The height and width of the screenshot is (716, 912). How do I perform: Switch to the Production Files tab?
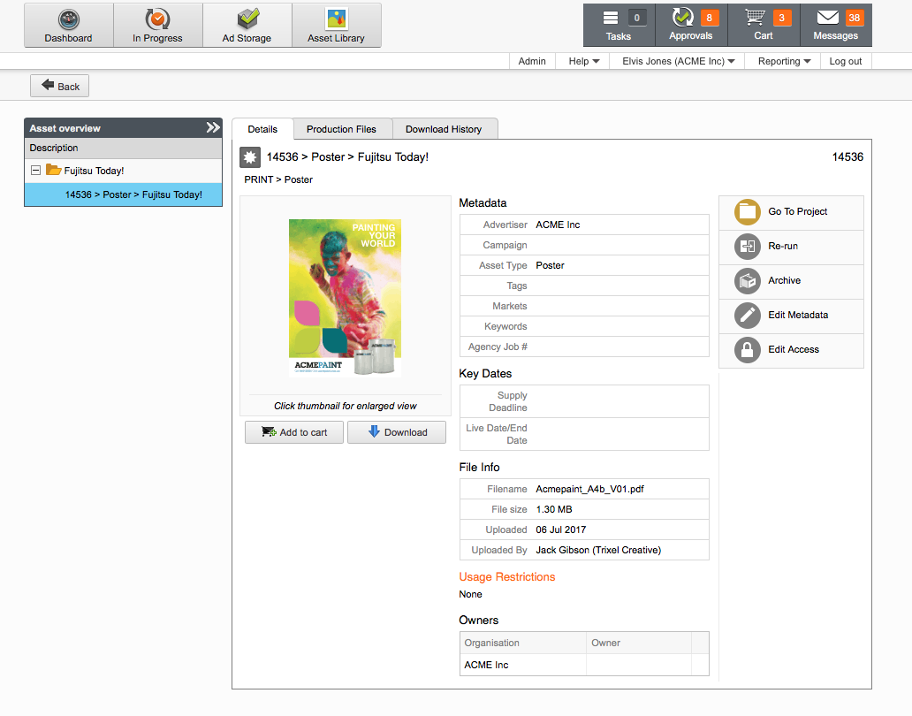point(341,129)
